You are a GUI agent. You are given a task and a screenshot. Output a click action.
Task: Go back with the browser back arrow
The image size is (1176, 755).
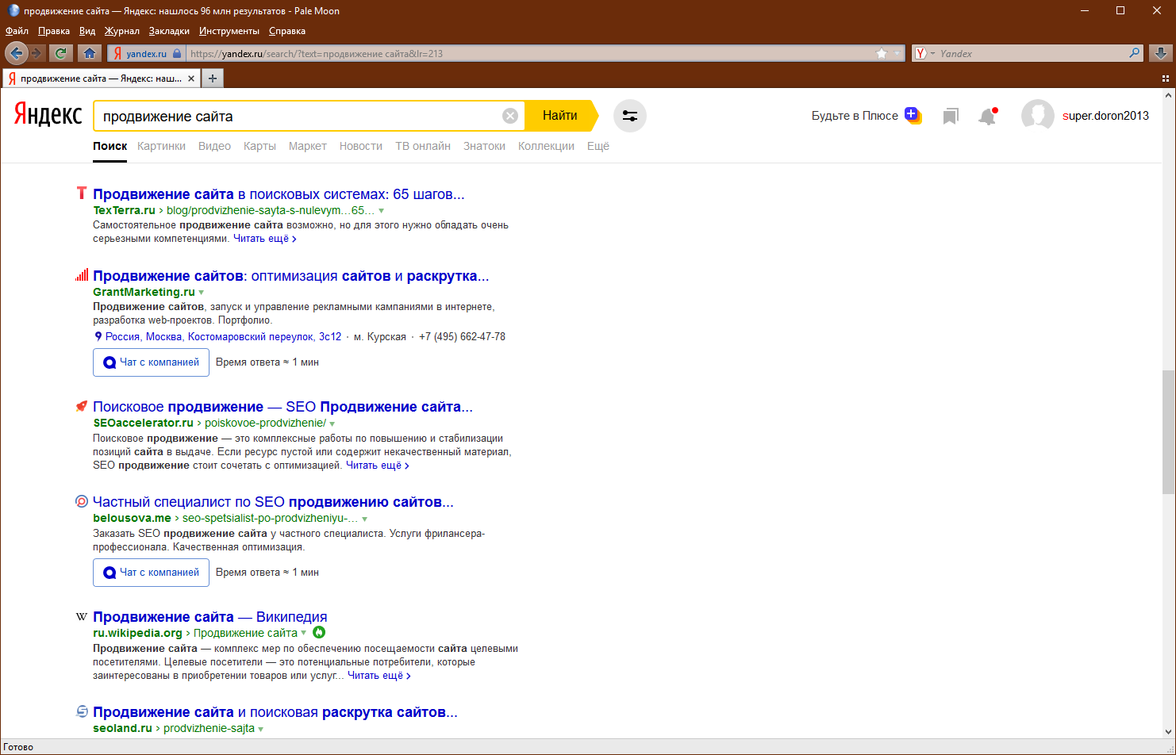pyautogui.click(x=16, y=53)
